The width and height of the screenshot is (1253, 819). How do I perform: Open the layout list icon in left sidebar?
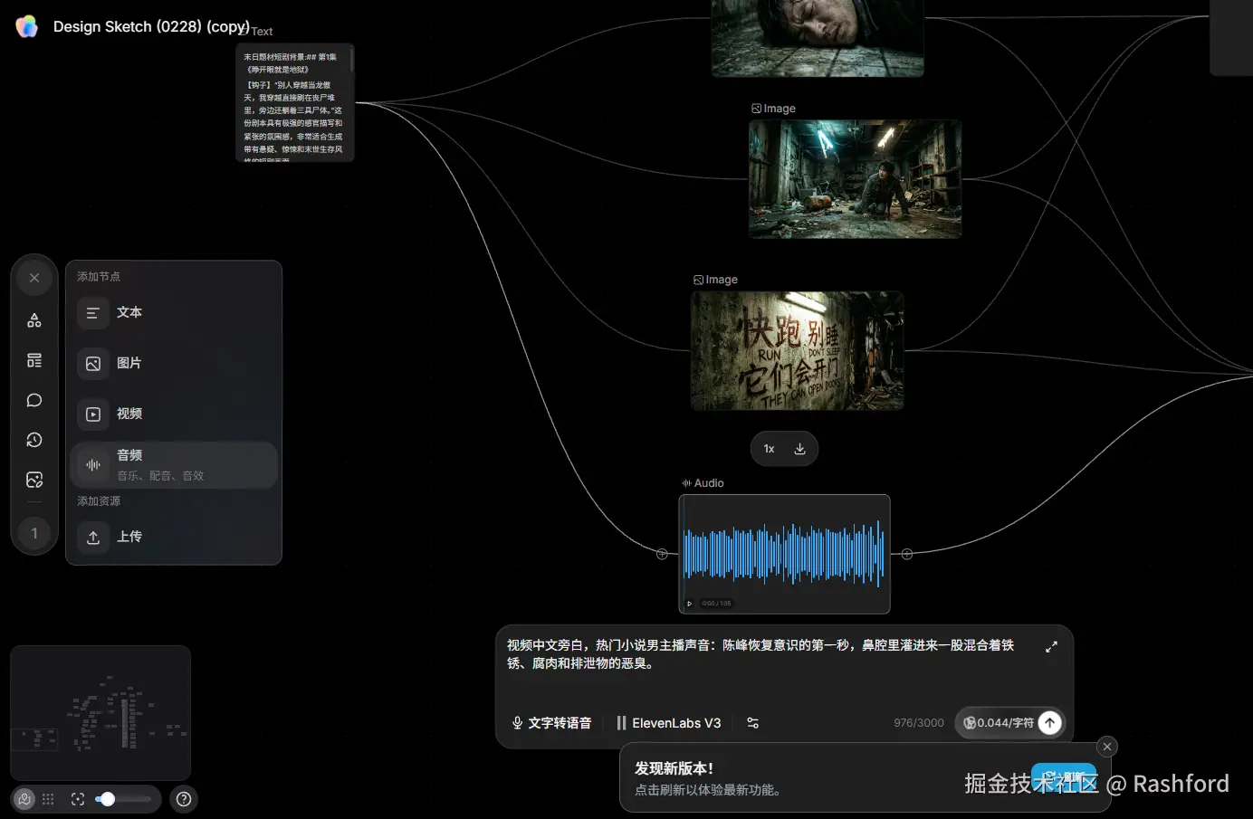[x=34, y=360]
